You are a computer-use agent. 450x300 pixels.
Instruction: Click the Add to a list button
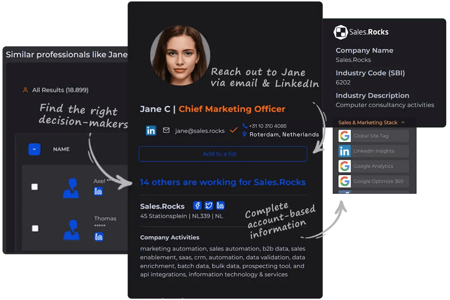[x=223, y=154]
